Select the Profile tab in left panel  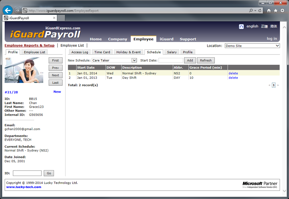coord(13,52)
